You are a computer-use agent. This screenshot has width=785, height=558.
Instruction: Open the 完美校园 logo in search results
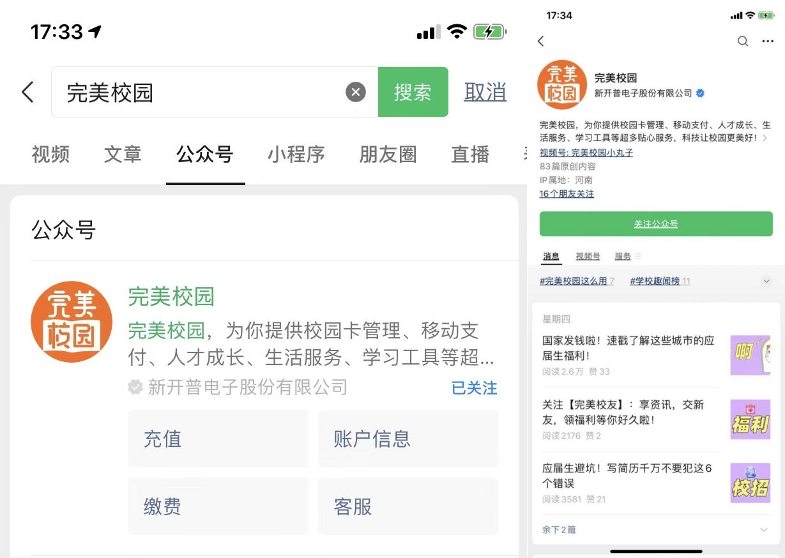click(x=72, y=322)
